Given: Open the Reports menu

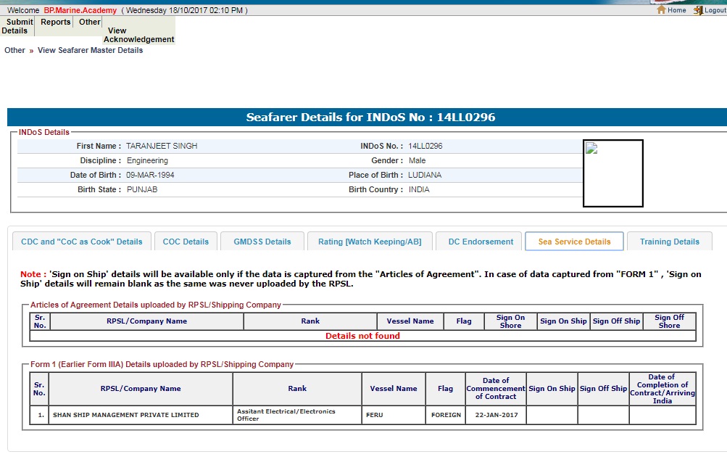Looking at the screenshot, I should coord(56,22).
